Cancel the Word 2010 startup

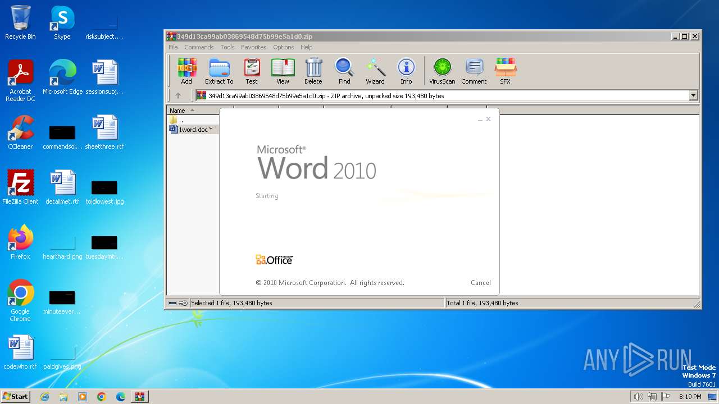coord(481,283)
